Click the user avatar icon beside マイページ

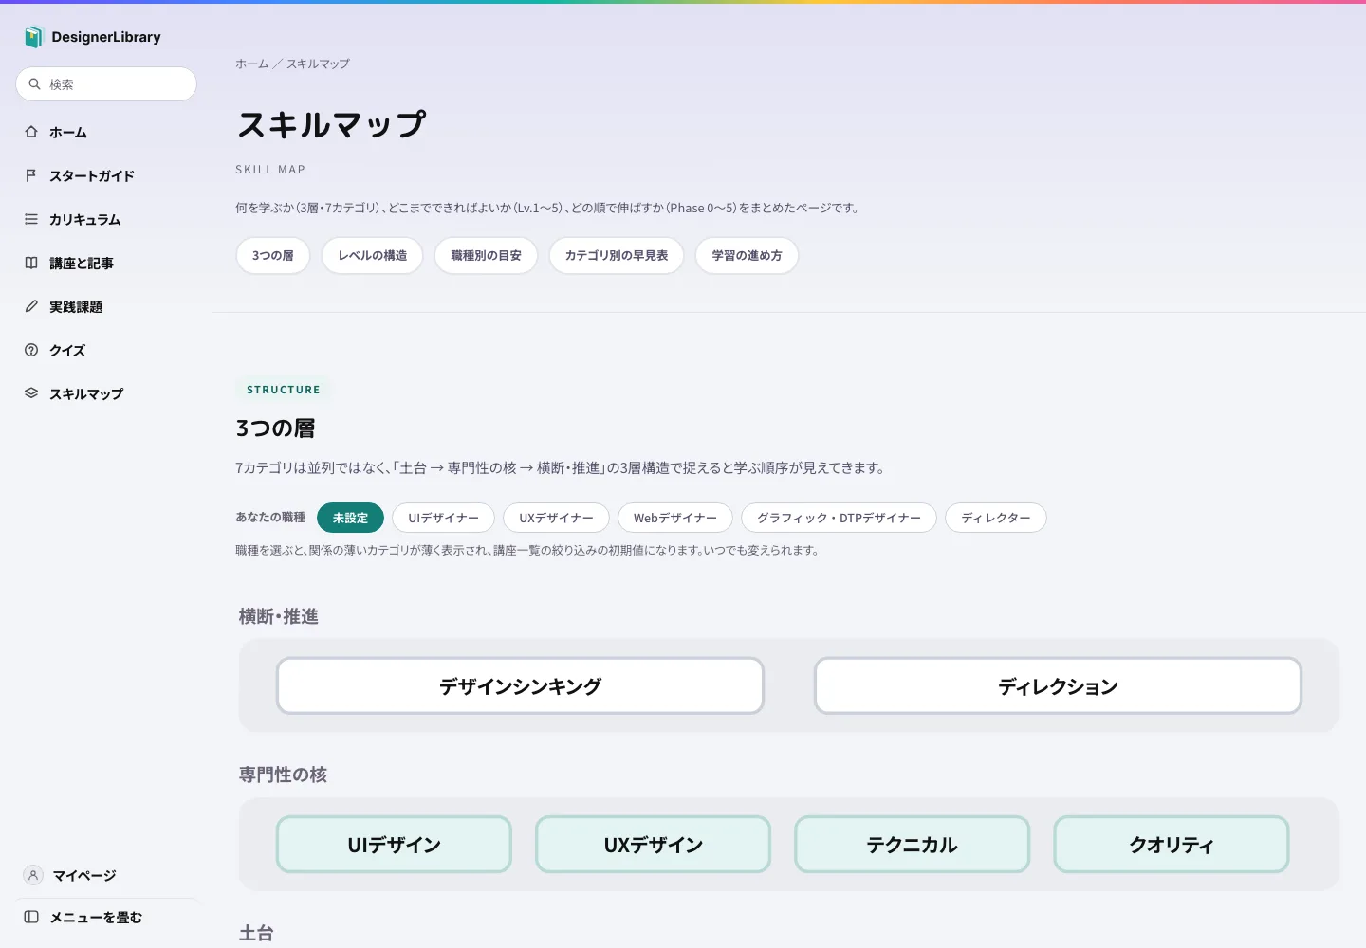[33, 875]
